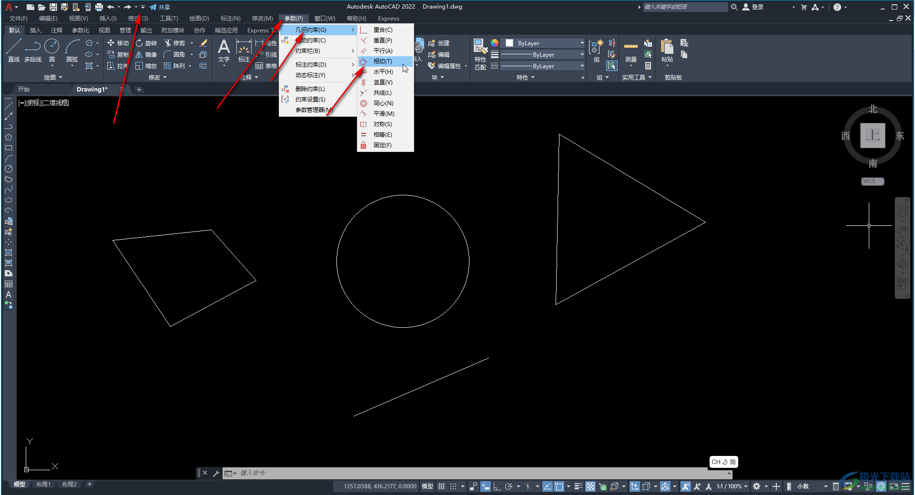Click the 缩放 (Scale) tool
The image size is (915, 495).
tap(146, 66)
